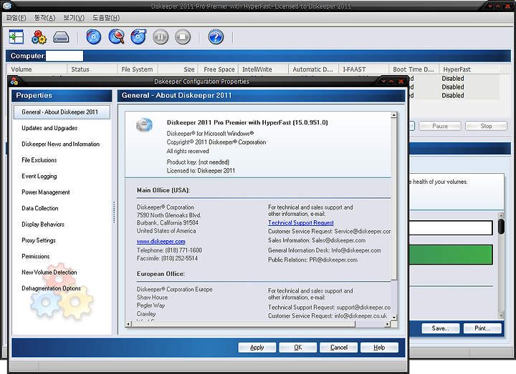Click the first toolbar icon with green arrow

16,36
